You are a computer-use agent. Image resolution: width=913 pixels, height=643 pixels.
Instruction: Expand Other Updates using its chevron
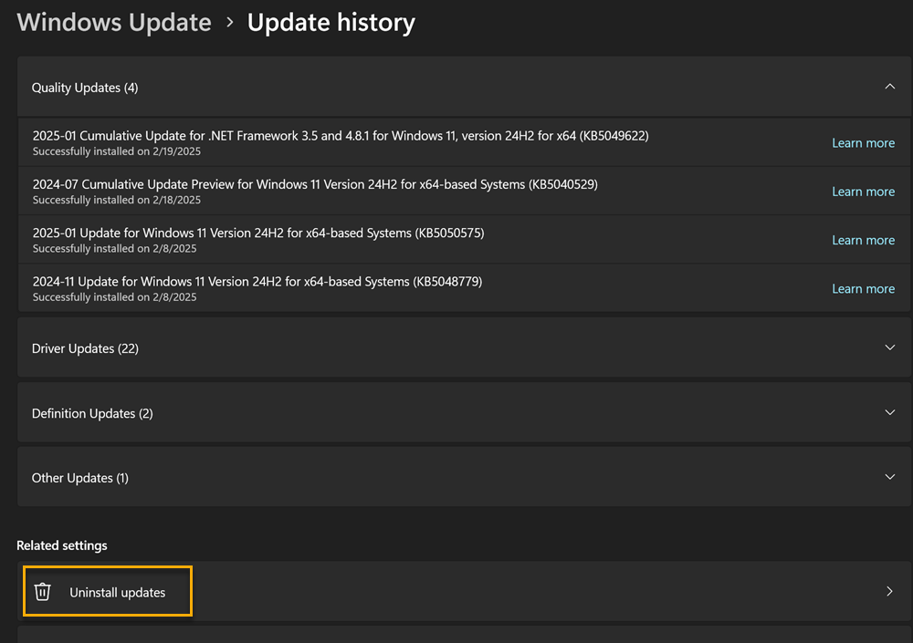click(889, 477)
